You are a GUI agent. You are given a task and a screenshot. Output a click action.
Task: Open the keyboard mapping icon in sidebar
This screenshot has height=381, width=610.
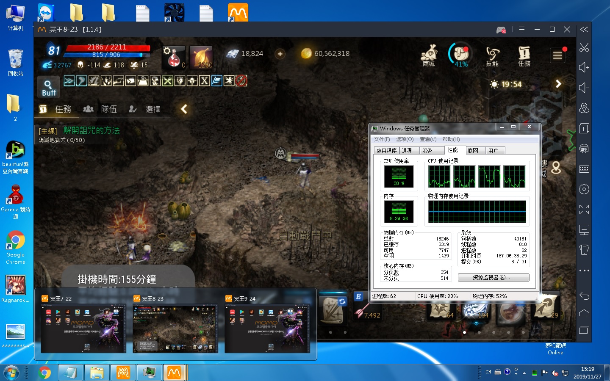click(584, 169)
